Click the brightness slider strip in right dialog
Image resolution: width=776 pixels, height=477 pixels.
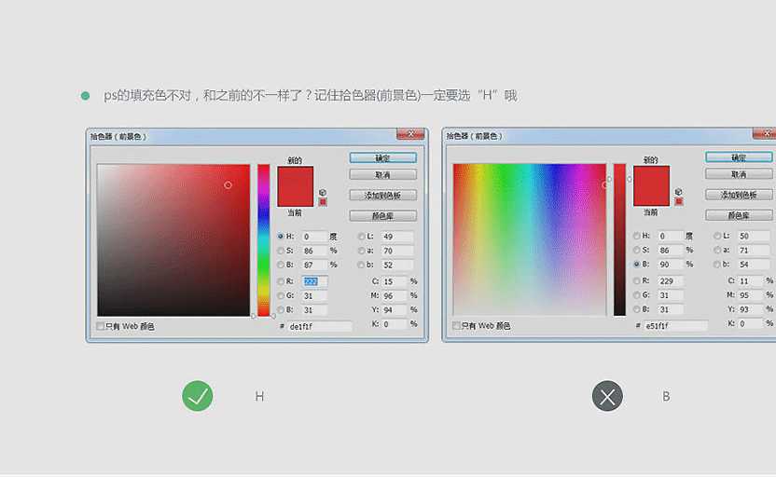pyautogui.click(x=619, y=239)
